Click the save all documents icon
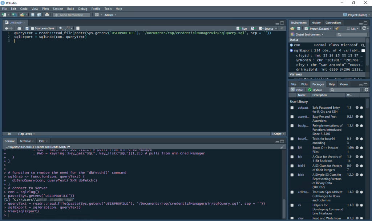The height and width of the screenshot is (221, 372). tap(39, 15)
